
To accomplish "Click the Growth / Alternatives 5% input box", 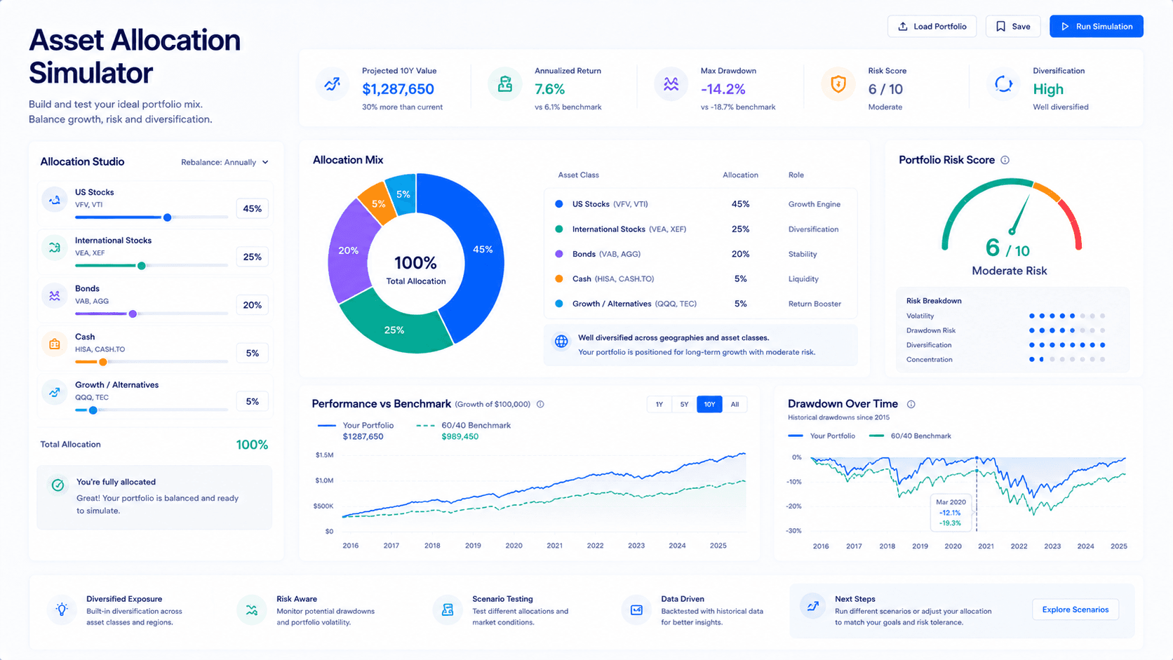I will (x=253, y=401).
